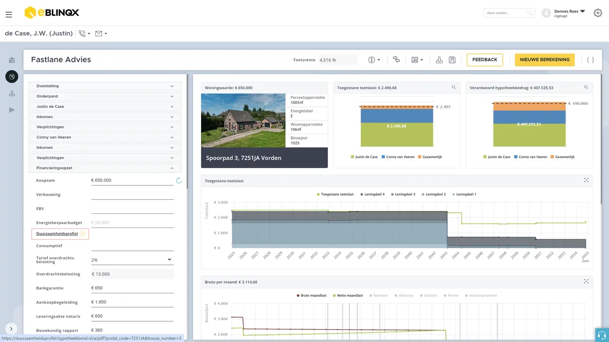Screen dimensions: 609x342
Task: Click the NIEUWE BEREKENING button
Action: pyautogui.click(x=545, y=60)
